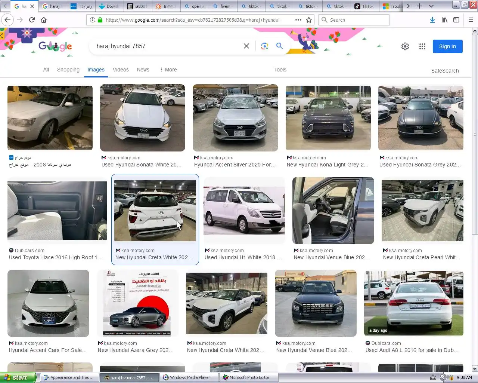Clear the Google search query with X
The width and height of the screenshot is (478, 383).
pos(246,46)
